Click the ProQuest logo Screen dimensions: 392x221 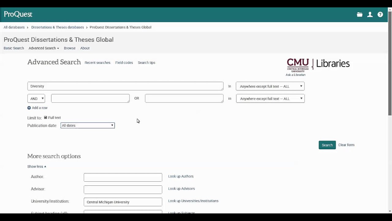(18, 14)
